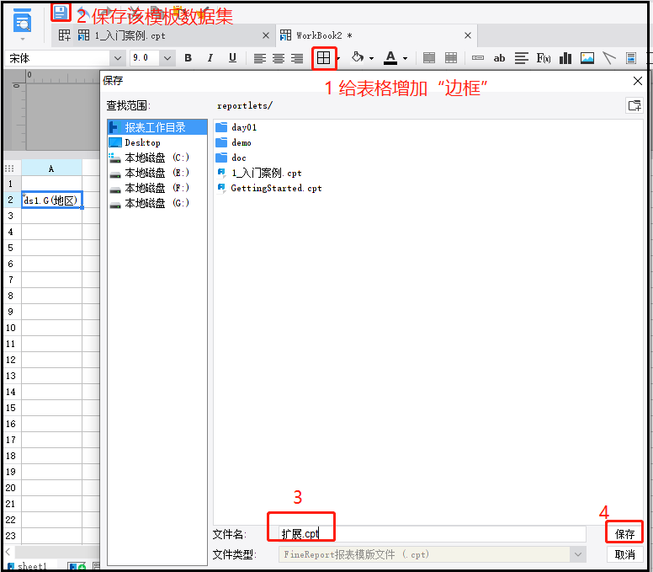Screen dimensions: 653x572
Task: Switch to the sheet1 tab
Action: point(28,566)
